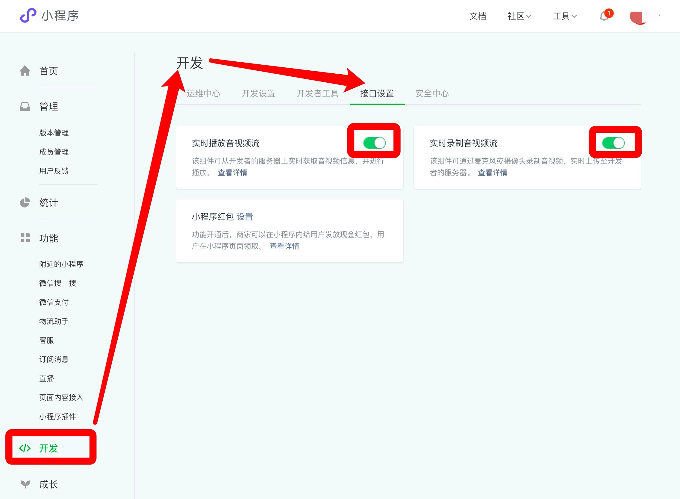Switch to the 安全中心 tab
This screenshot has height=499, width=680.
(432, 94)
